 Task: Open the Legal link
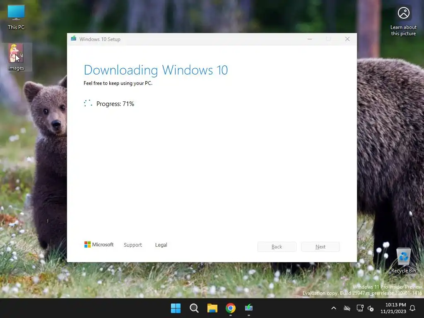pyautogui.click(x=161, y=245)
